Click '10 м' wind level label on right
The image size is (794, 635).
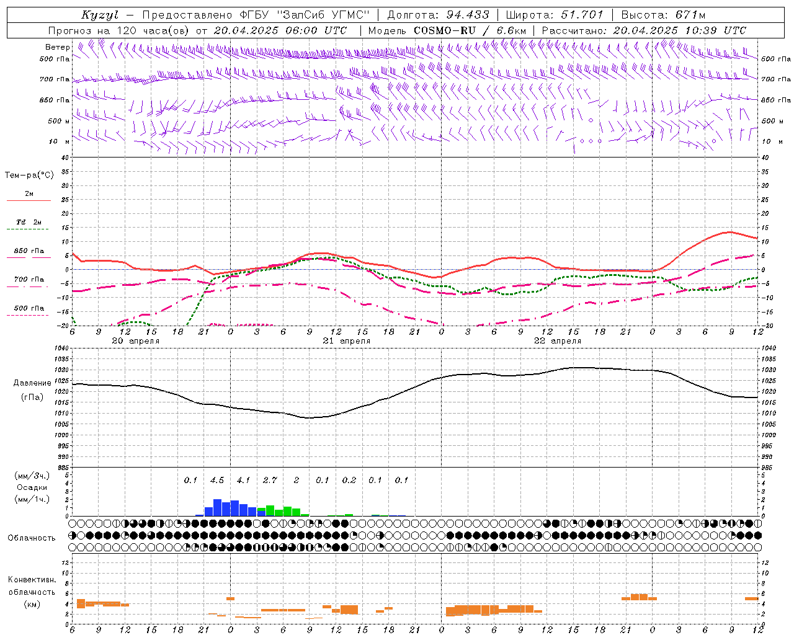pos(772,141)
